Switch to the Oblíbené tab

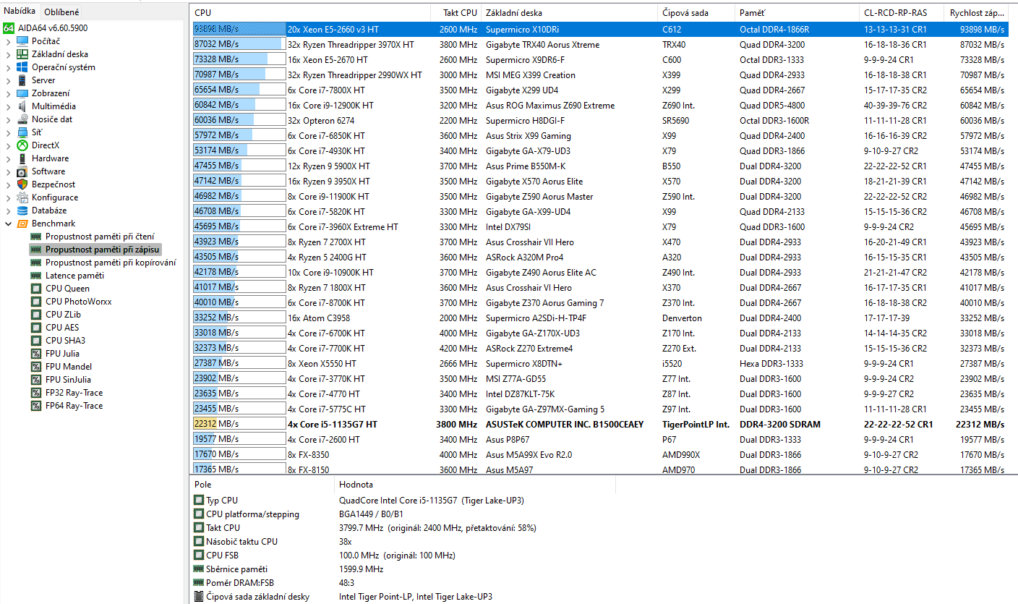(x=61, y=12)
